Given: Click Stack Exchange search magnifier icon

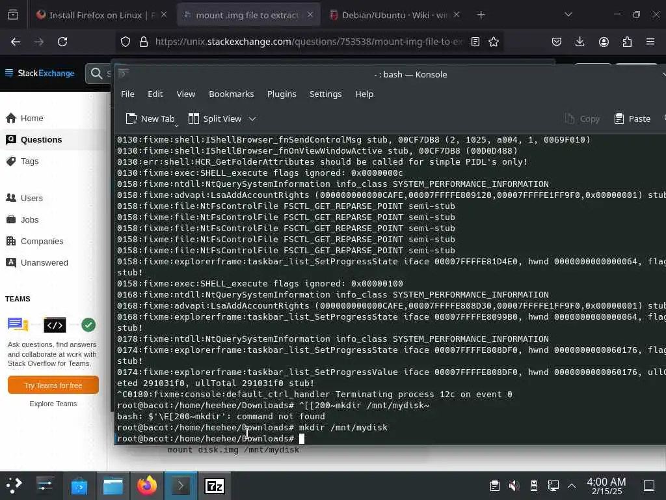Looking at the screenshot, I should (96, 74).
